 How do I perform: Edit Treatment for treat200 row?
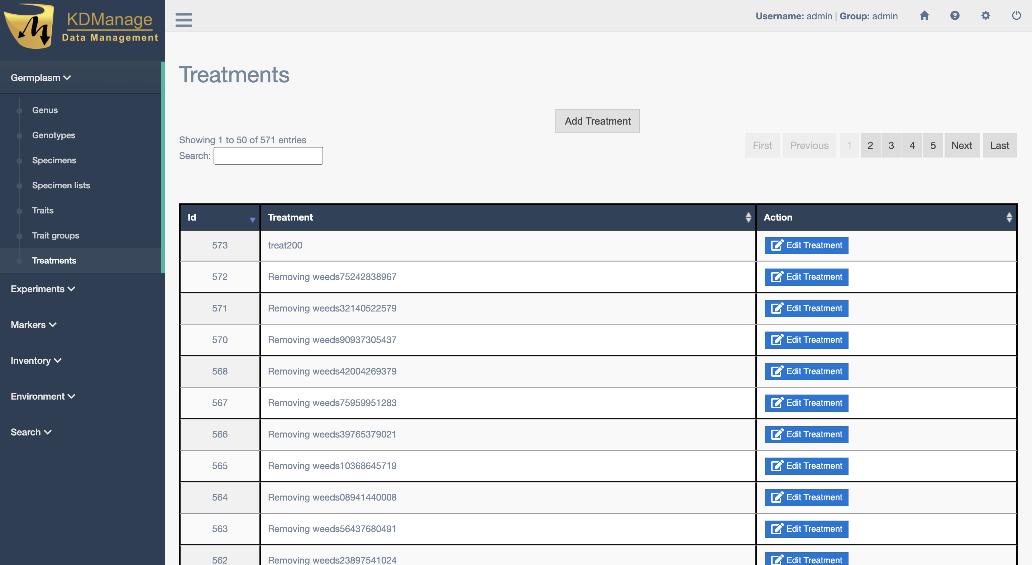tap(806, 246)
